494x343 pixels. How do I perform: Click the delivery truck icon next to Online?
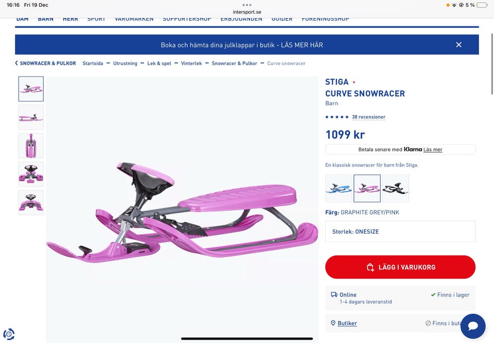point(334,295)
